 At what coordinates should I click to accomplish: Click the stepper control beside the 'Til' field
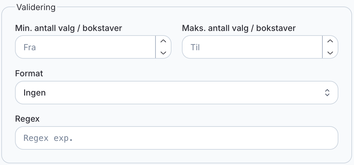[330, 47]
